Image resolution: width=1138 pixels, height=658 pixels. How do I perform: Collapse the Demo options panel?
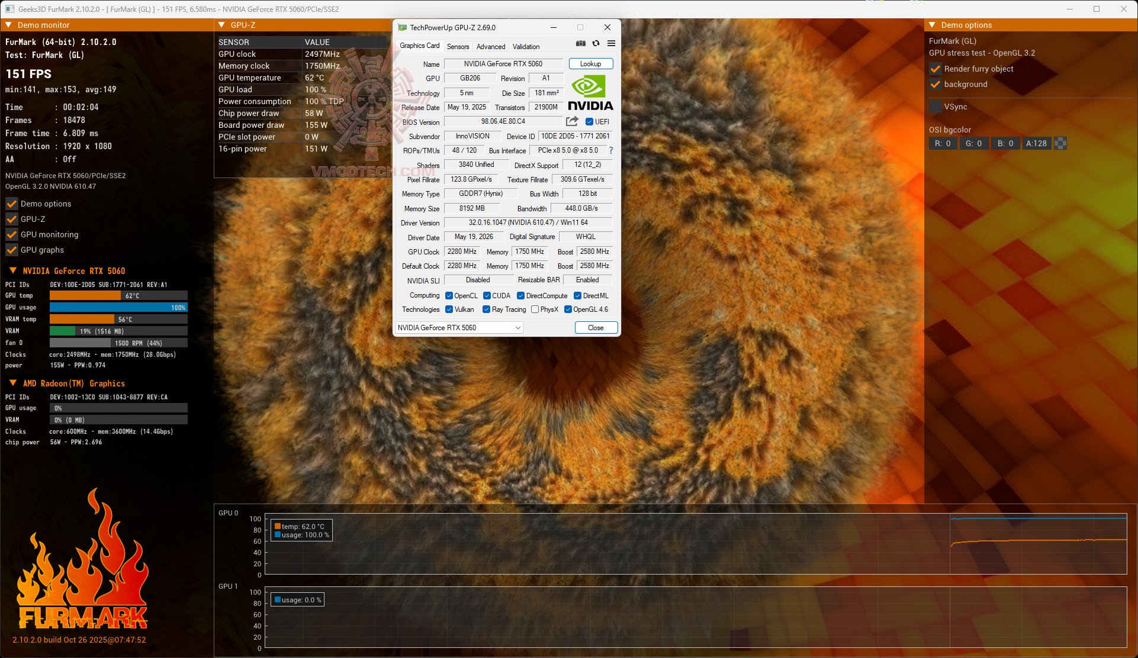click(x=932, y=25)
